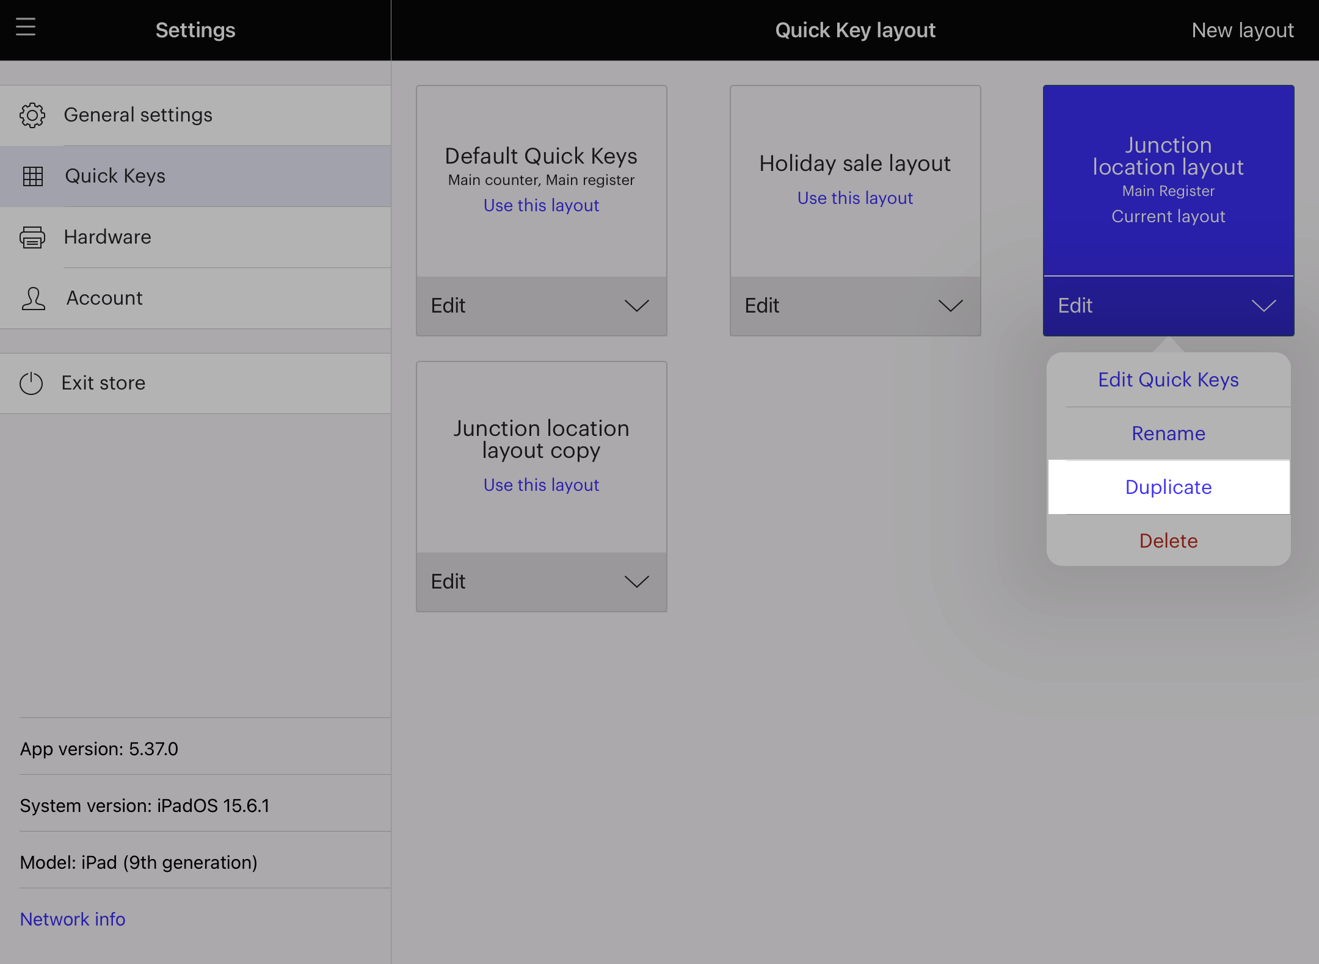The image size is (1319, 964).
Task: Click the Exit store power icon
Action: pos(31,383)
